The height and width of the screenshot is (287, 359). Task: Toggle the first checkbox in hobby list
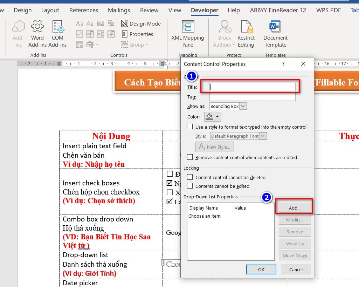point(170,174)
